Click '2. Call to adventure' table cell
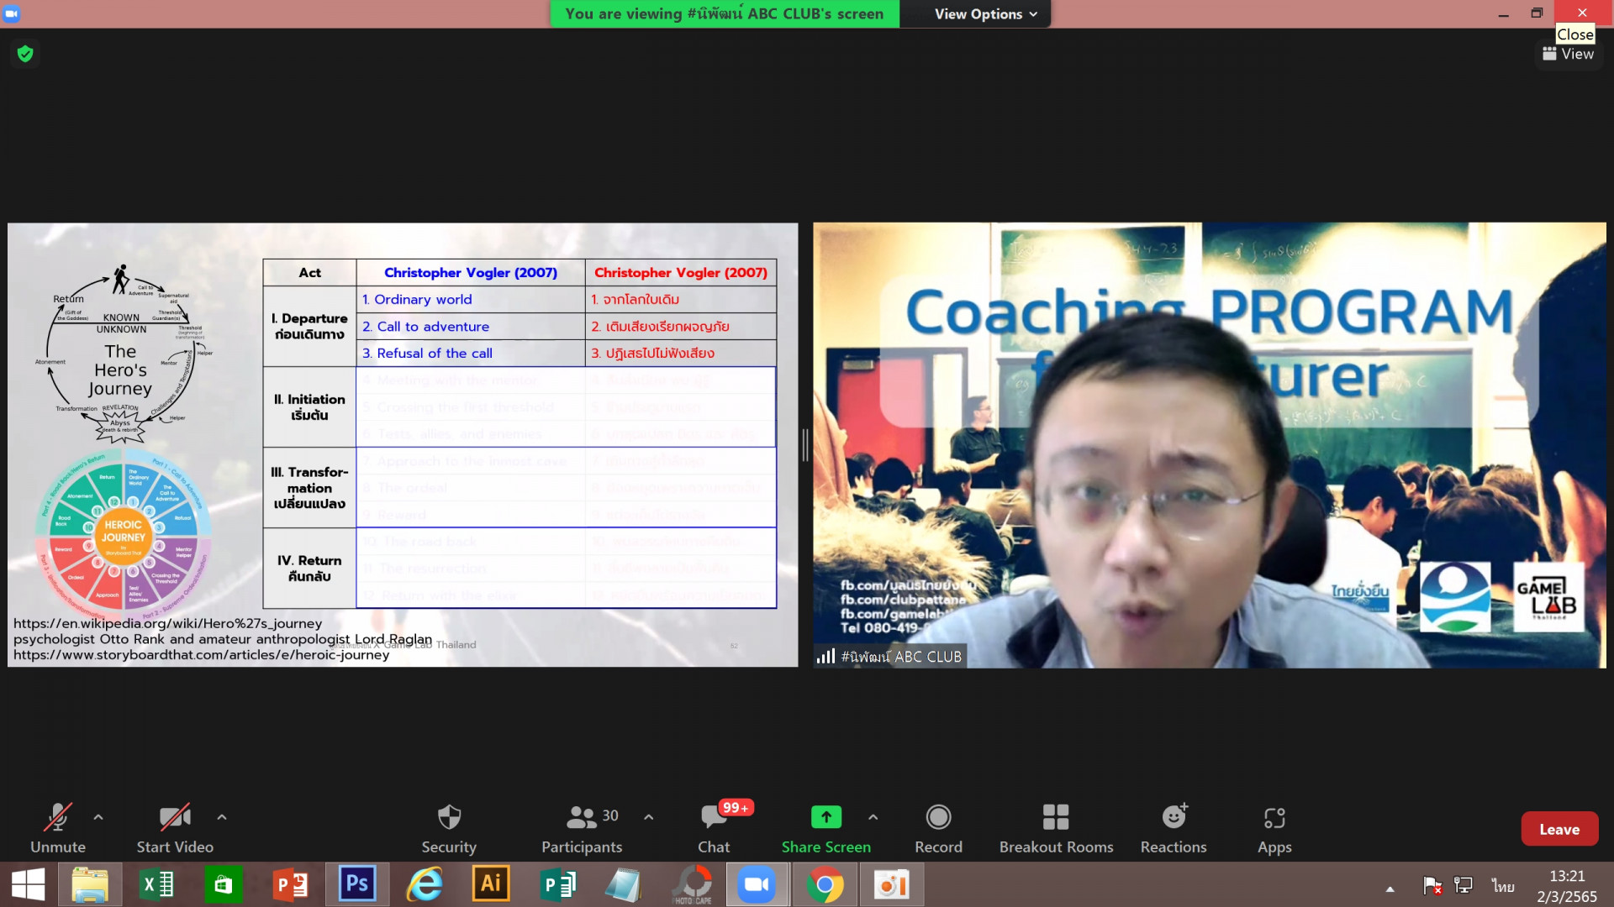Screen dimensions: 1614x907 tap(471, 327)
